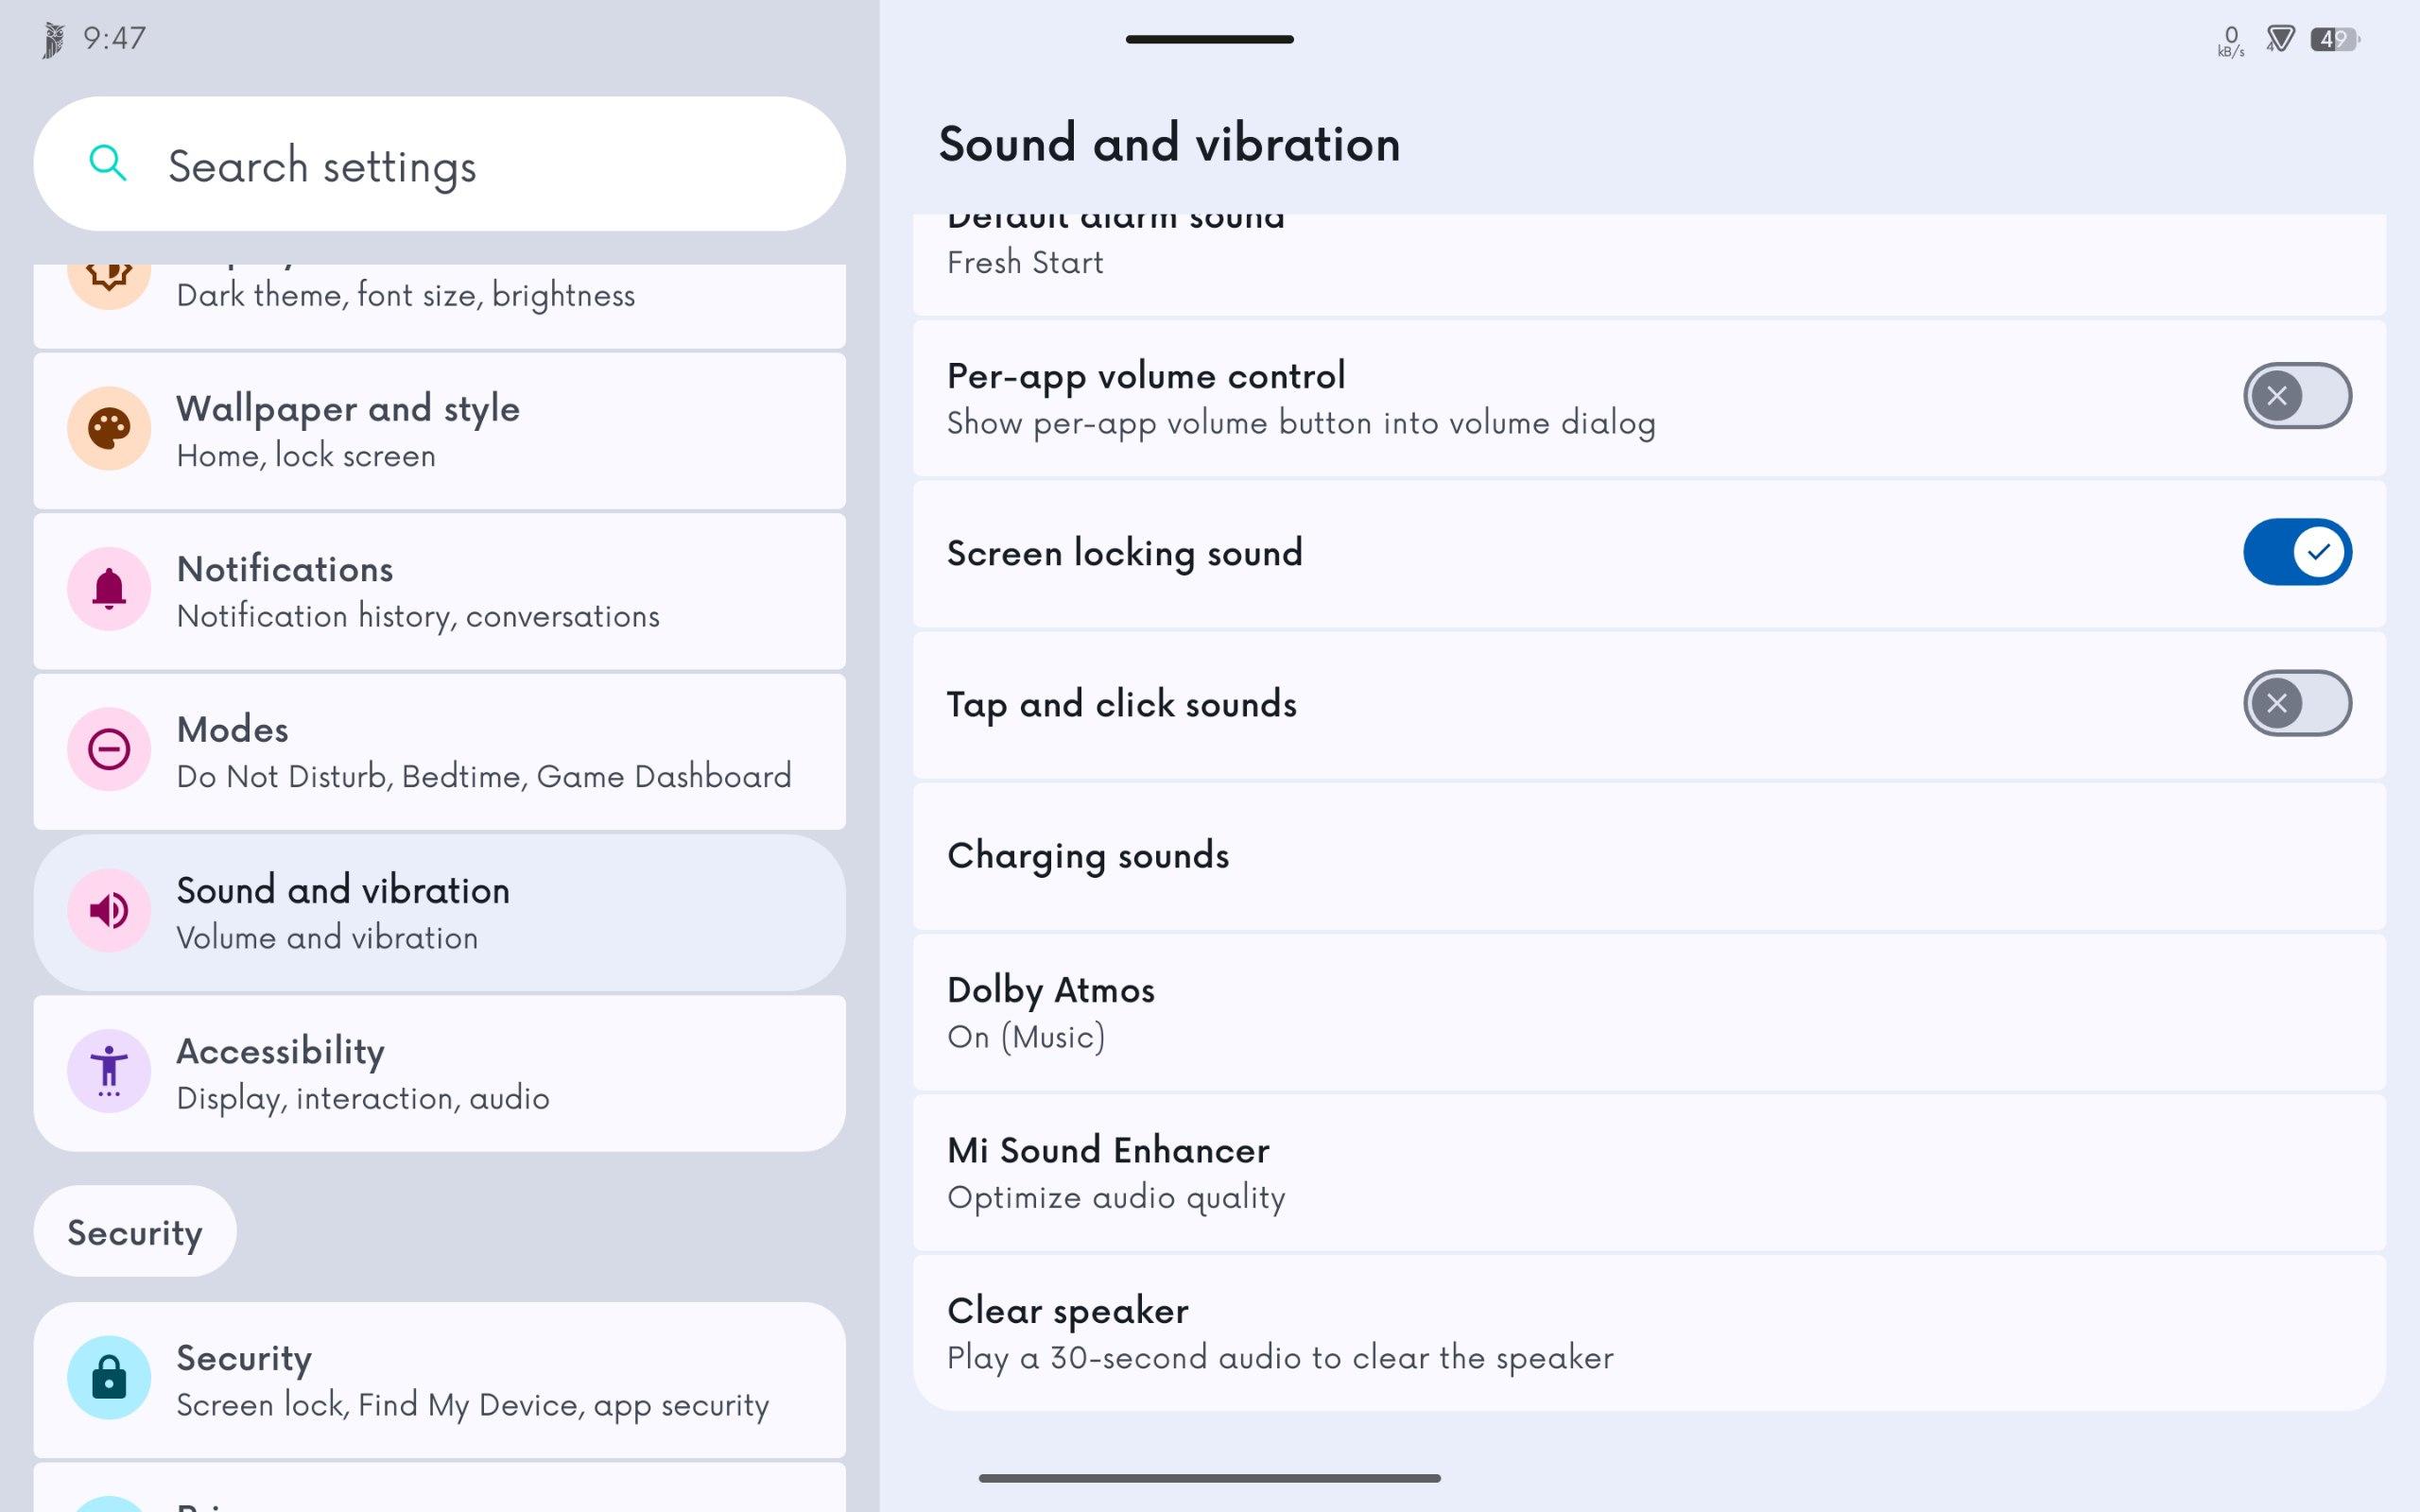Tap the Security padlock icon

109,1378
